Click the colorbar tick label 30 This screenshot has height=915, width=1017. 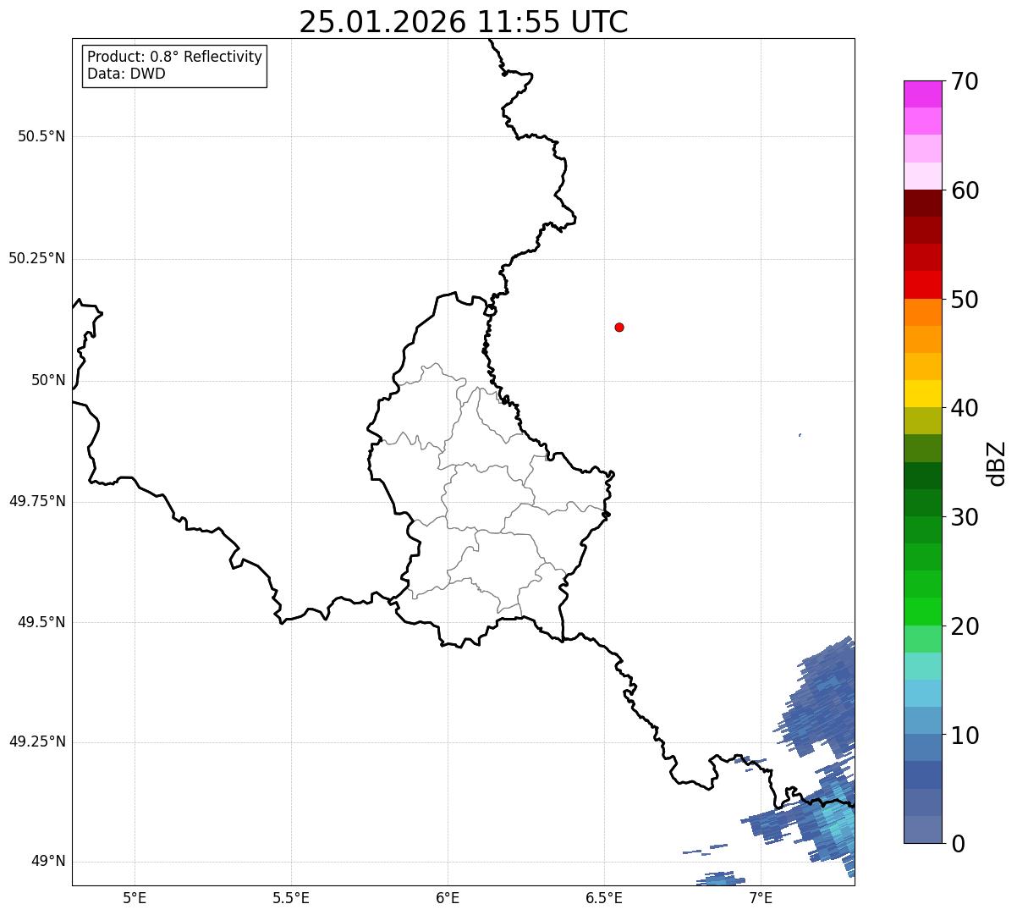(x=965, y=517)
